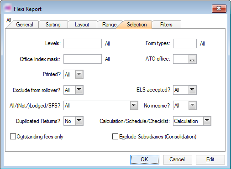Select the Selection tab
Screen dimensions: 231x169
pos(136,25)
